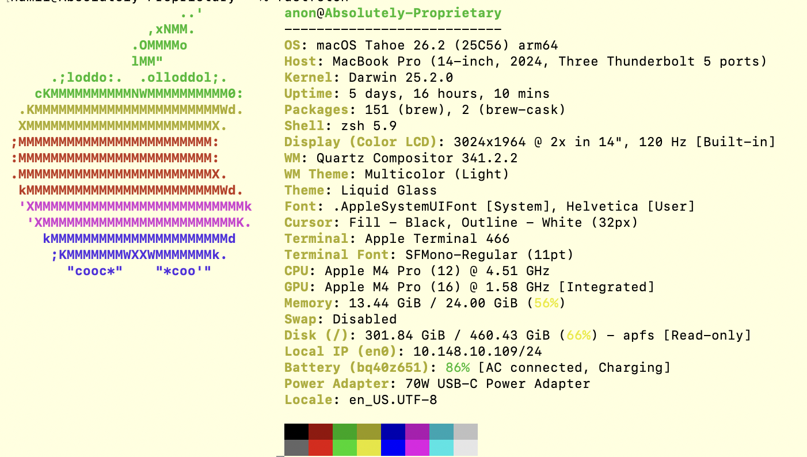Click the 'Battery (bq40z651)' label
Screen dimensions: 807x457
pos(361,368)
